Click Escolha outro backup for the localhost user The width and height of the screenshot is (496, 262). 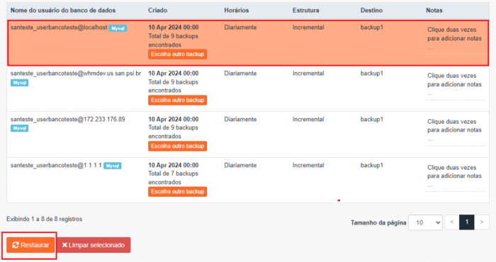point(177,54)
